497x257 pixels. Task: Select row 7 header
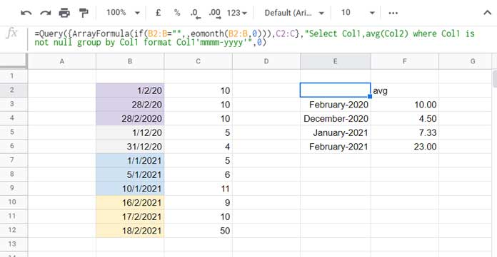(14, 160)
